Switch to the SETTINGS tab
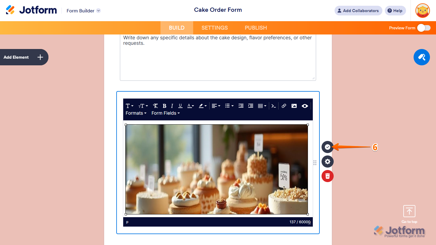The image size is (436, 245). point(214,28)
